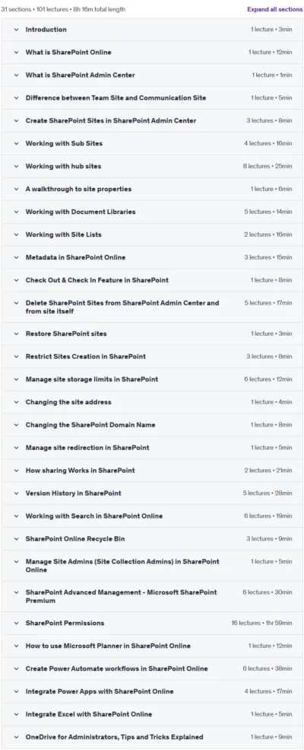Select Check Out & Check In Feature section
Viewport: 304px width, 750px height.
pyautogui.click(x=97, y=280)
